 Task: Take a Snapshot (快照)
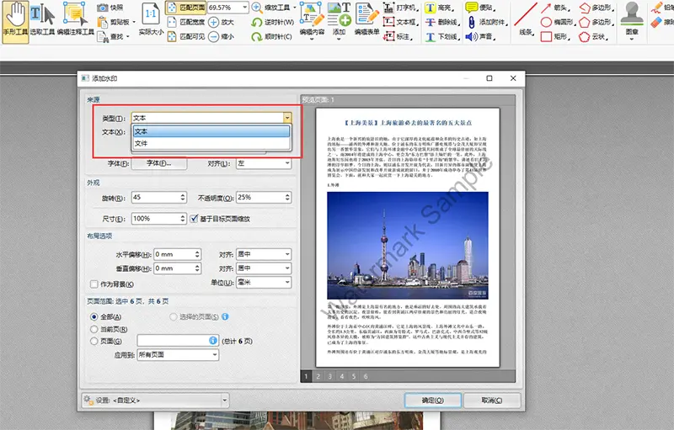(x=111, y=8)
